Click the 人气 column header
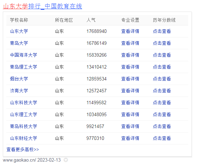 91,20
